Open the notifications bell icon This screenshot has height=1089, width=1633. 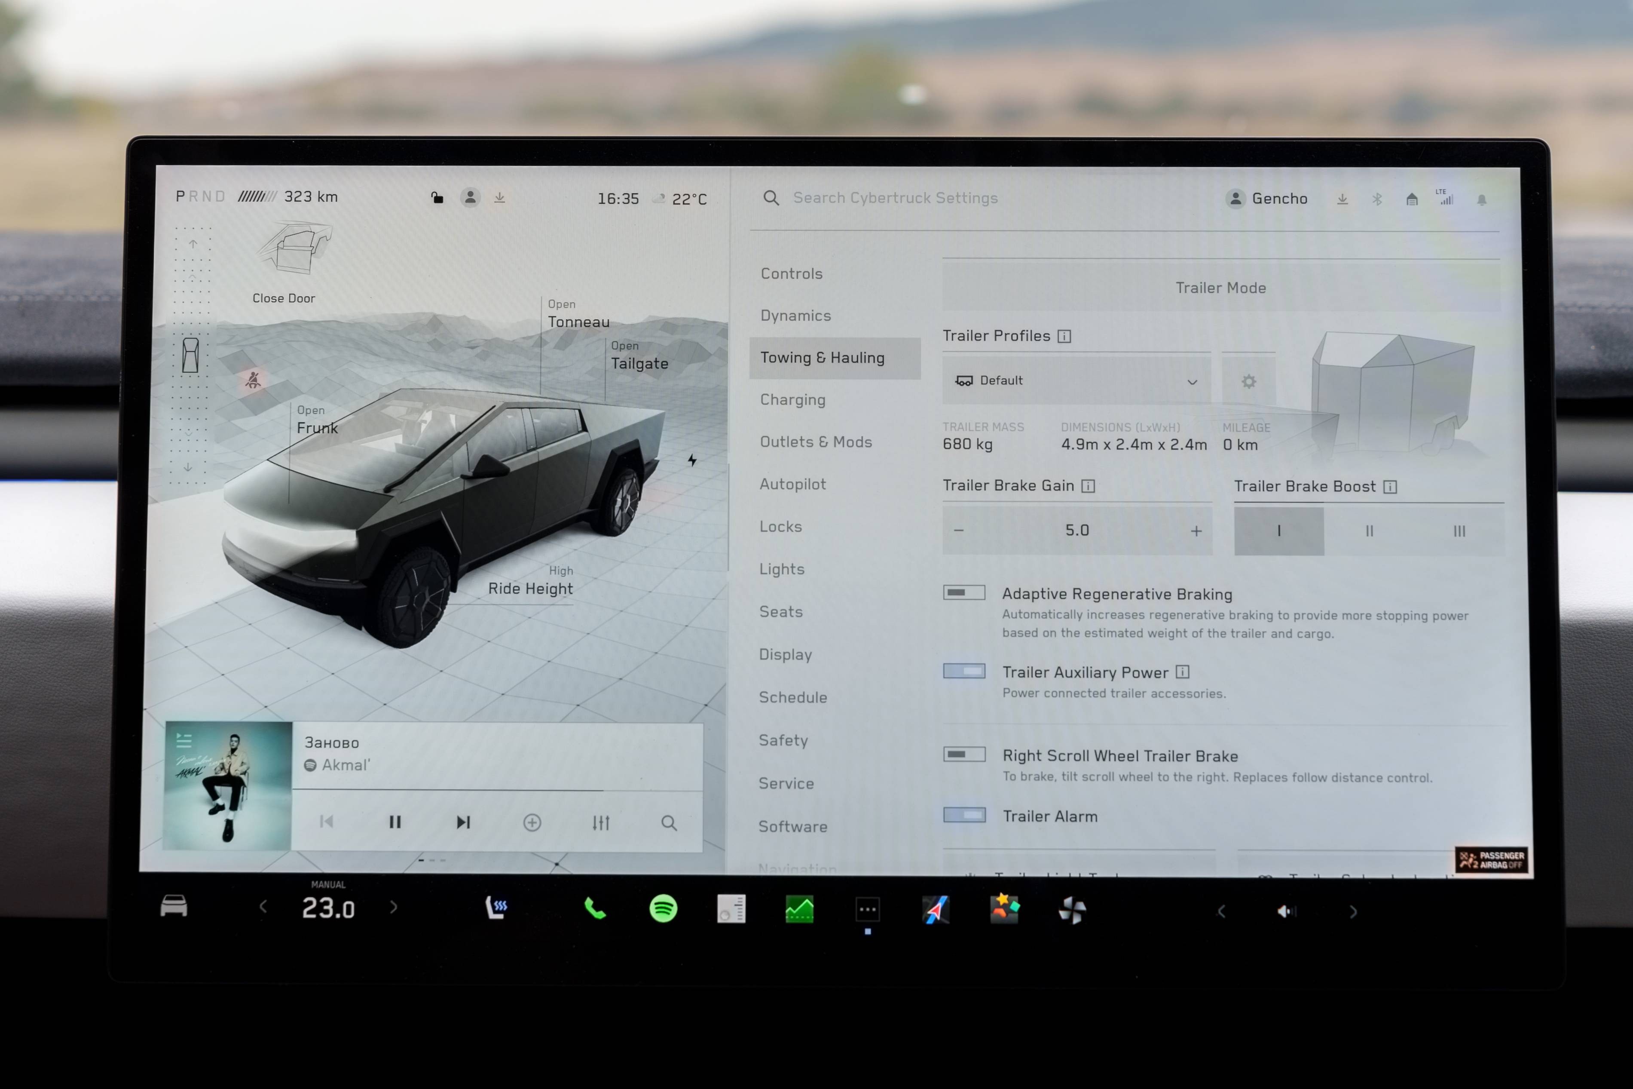tap(1481, 200)
